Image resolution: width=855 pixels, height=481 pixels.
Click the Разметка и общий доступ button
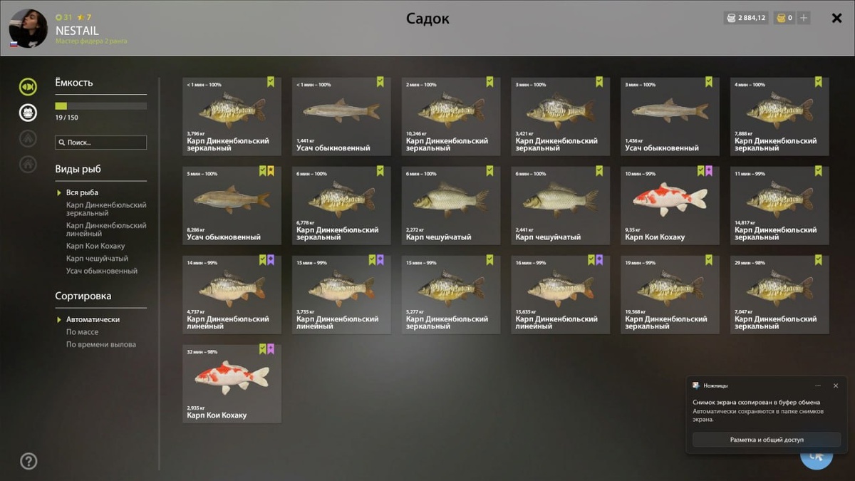(x=767, y=440)
